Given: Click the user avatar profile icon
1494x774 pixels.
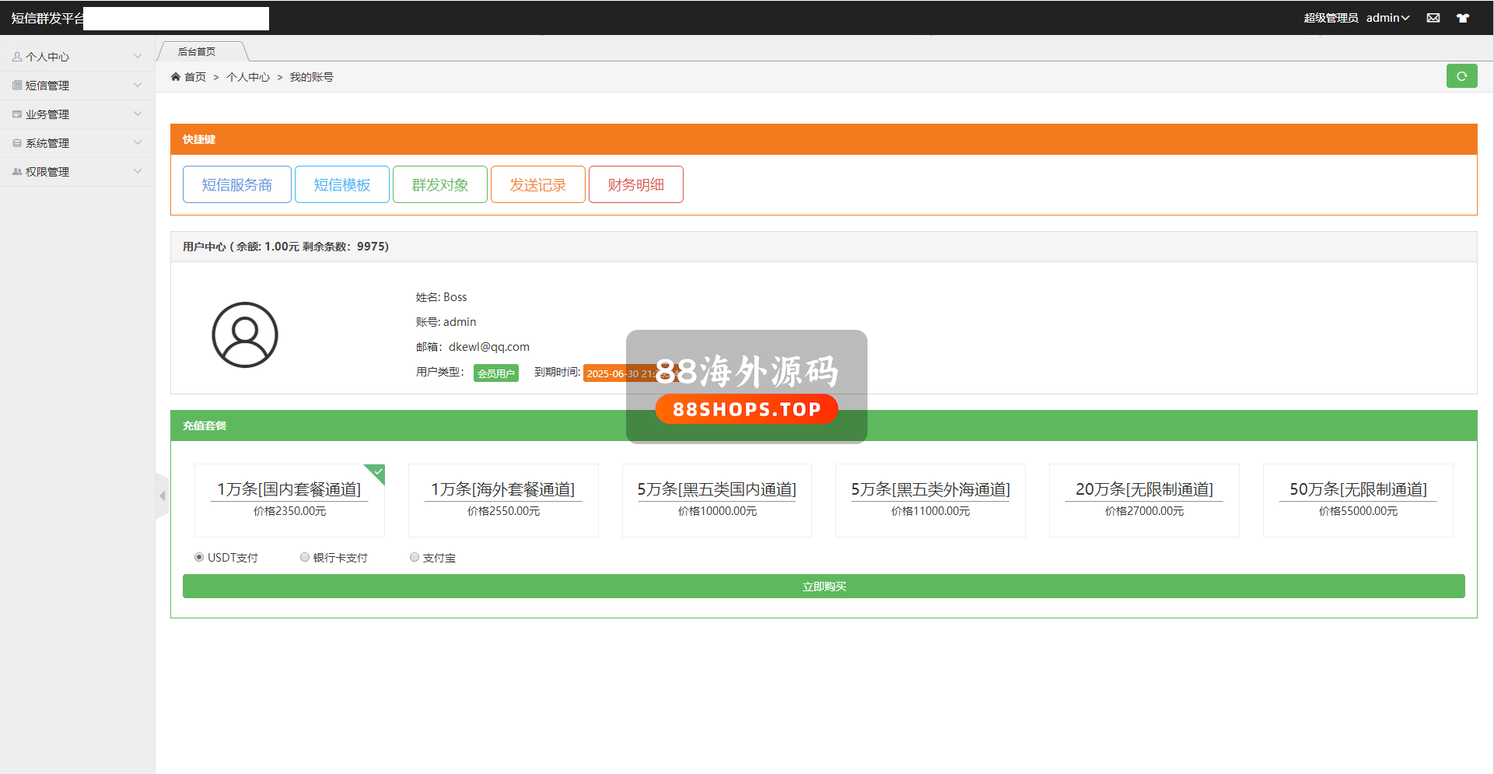Looking at the screenshot, I should pyautogui.click(x=245, y=334).
